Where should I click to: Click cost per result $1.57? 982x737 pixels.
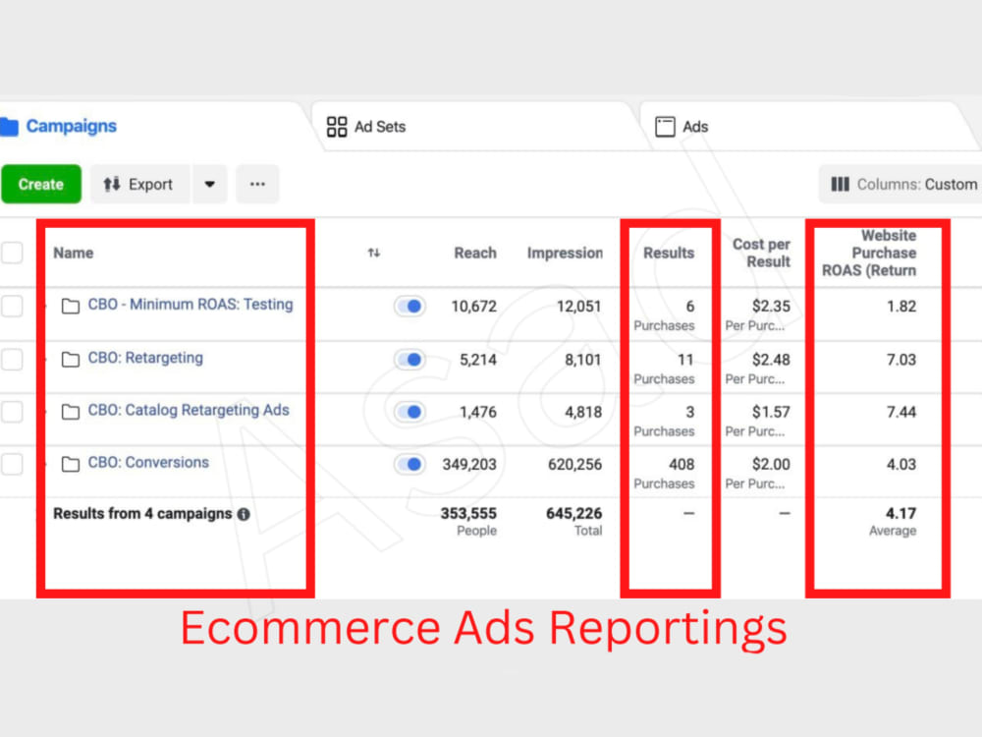coord(771,413)
